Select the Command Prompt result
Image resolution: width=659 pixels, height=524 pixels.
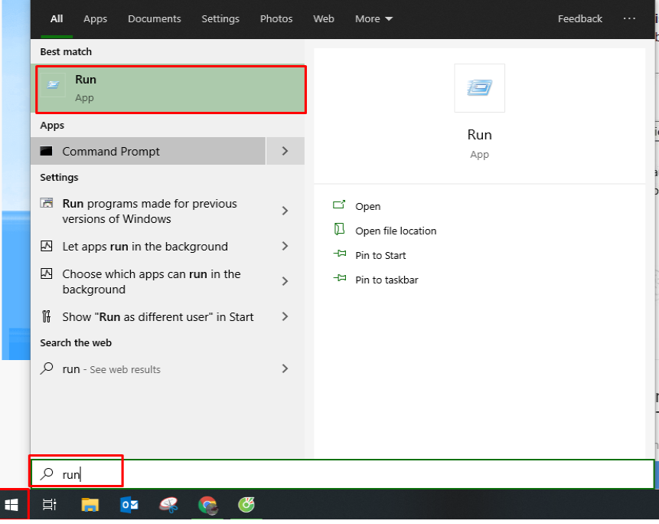coord(148,151)
